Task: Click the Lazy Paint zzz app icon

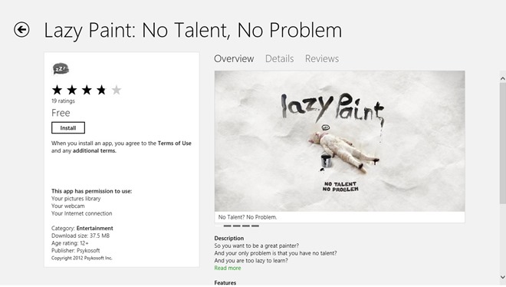Action: 61,68
